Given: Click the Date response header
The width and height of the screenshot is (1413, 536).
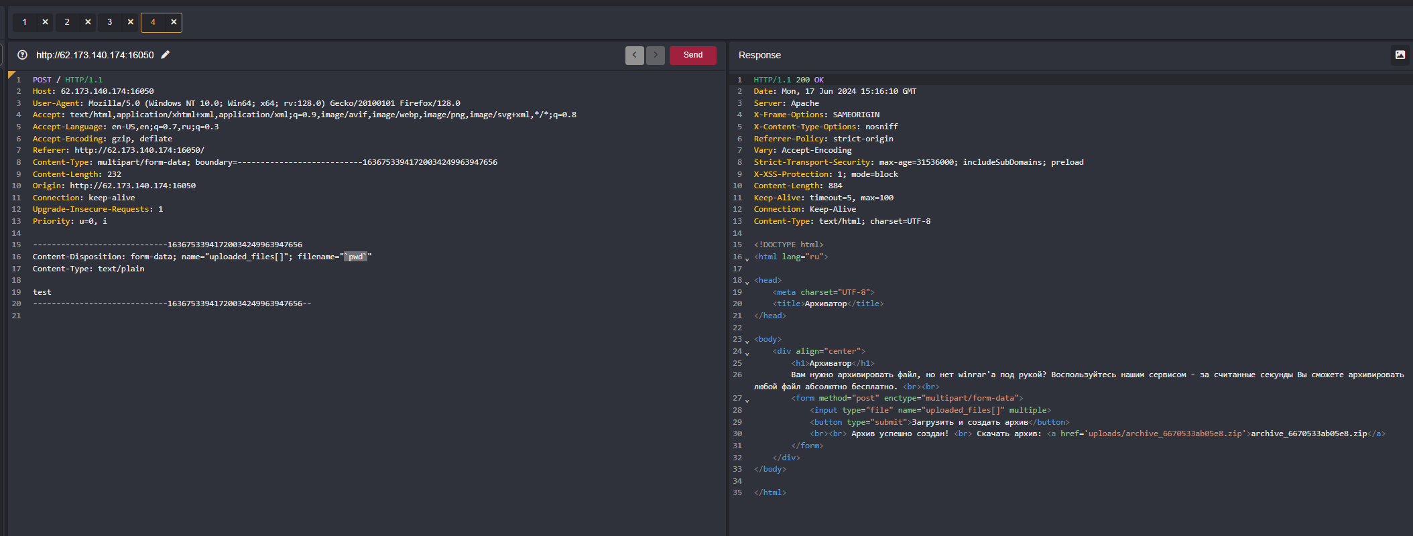Looking at the screenshot, I should pos(835,91).
